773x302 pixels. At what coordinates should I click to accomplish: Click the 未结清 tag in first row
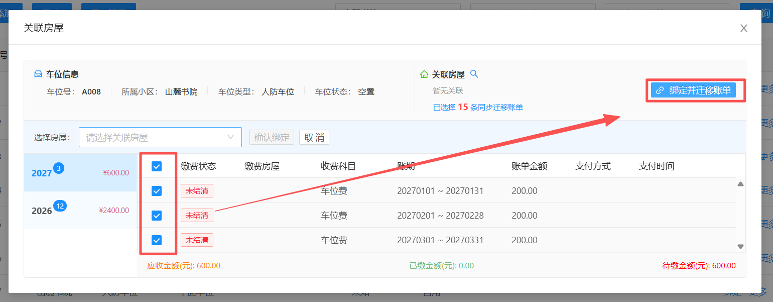click(x=197, y=191)
